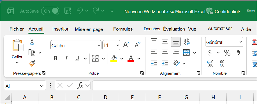Toggle Italic formatting

pyautogui.click(x=66, y=58)
